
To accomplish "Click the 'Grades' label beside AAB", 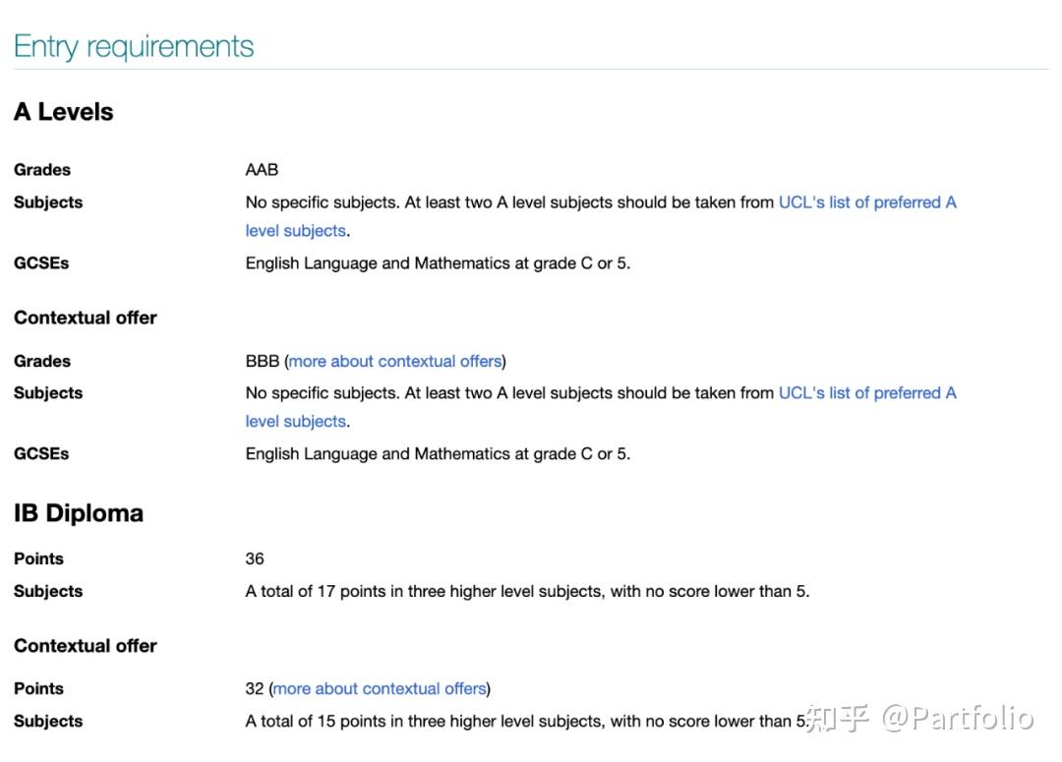I will [42, 170].
